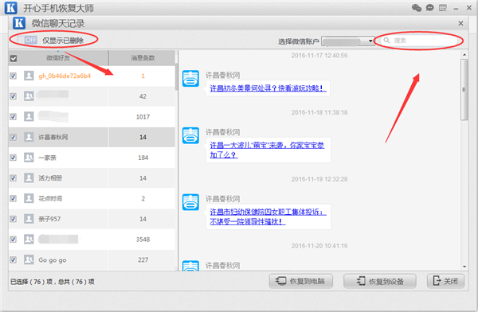The height and width of the screenshot is (312, 478).
Task: Close the 微信聊天记录 dialog
Action: (x=461, y=23)
